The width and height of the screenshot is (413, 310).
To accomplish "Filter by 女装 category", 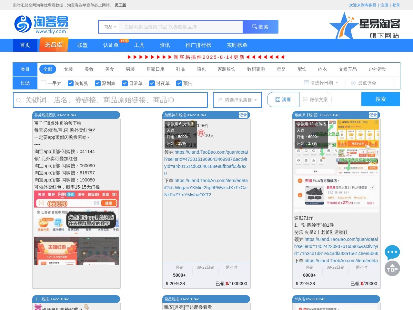I will click(x=68, y=69).
